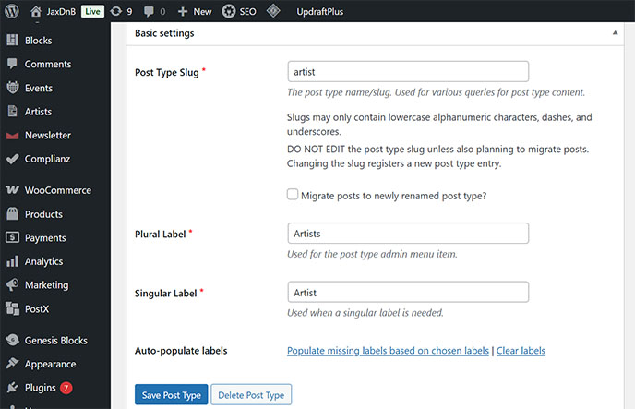The height and width of the screenshot is (409, 635).
Task: Open the Products menu item
Action: 43,214
